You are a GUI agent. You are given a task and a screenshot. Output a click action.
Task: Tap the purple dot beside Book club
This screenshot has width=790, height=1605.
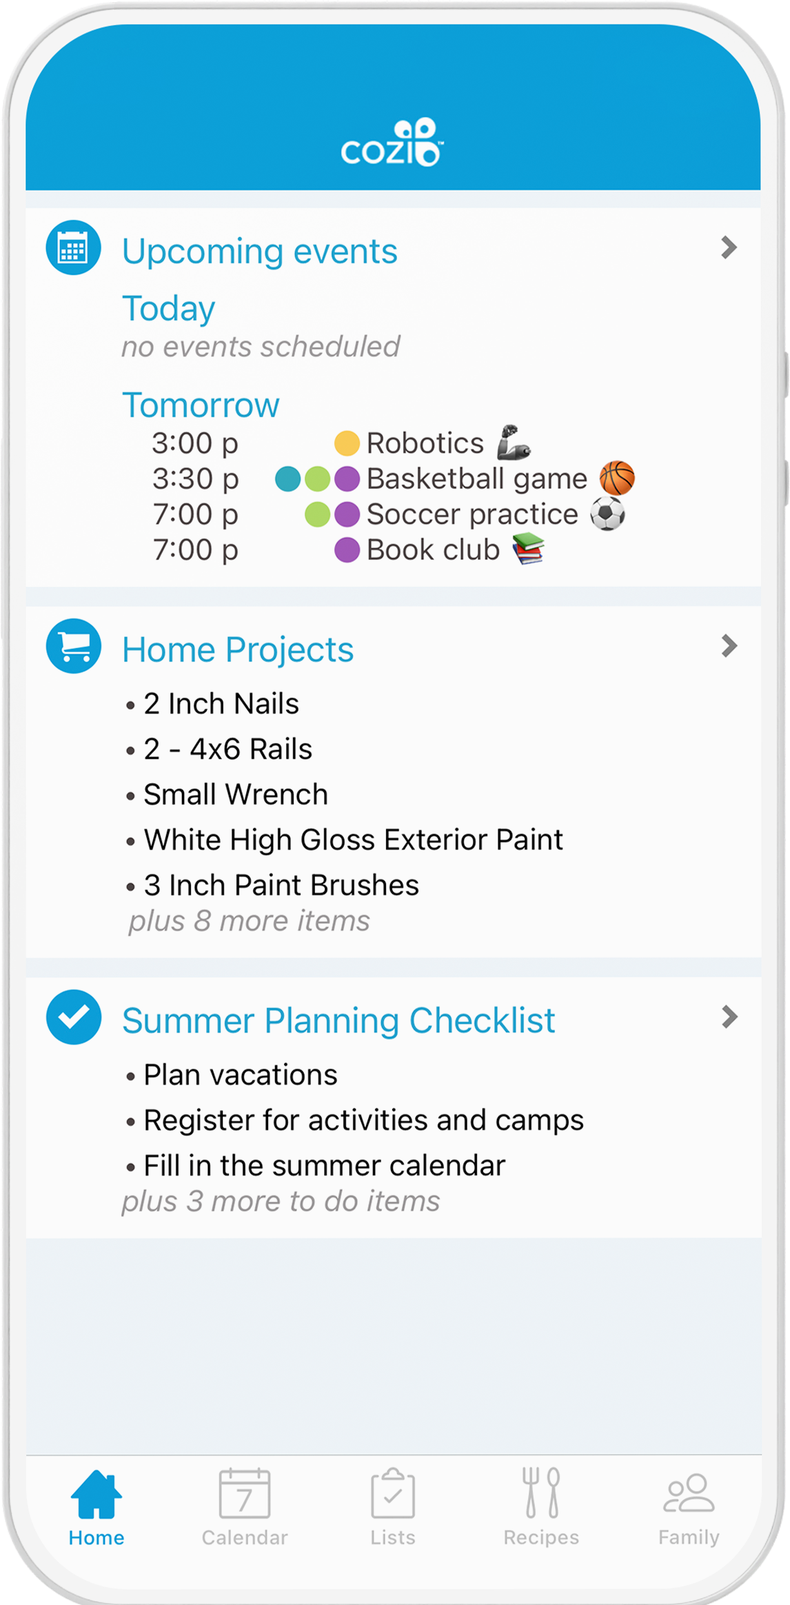pyautogui.click(x=347, y=550)
